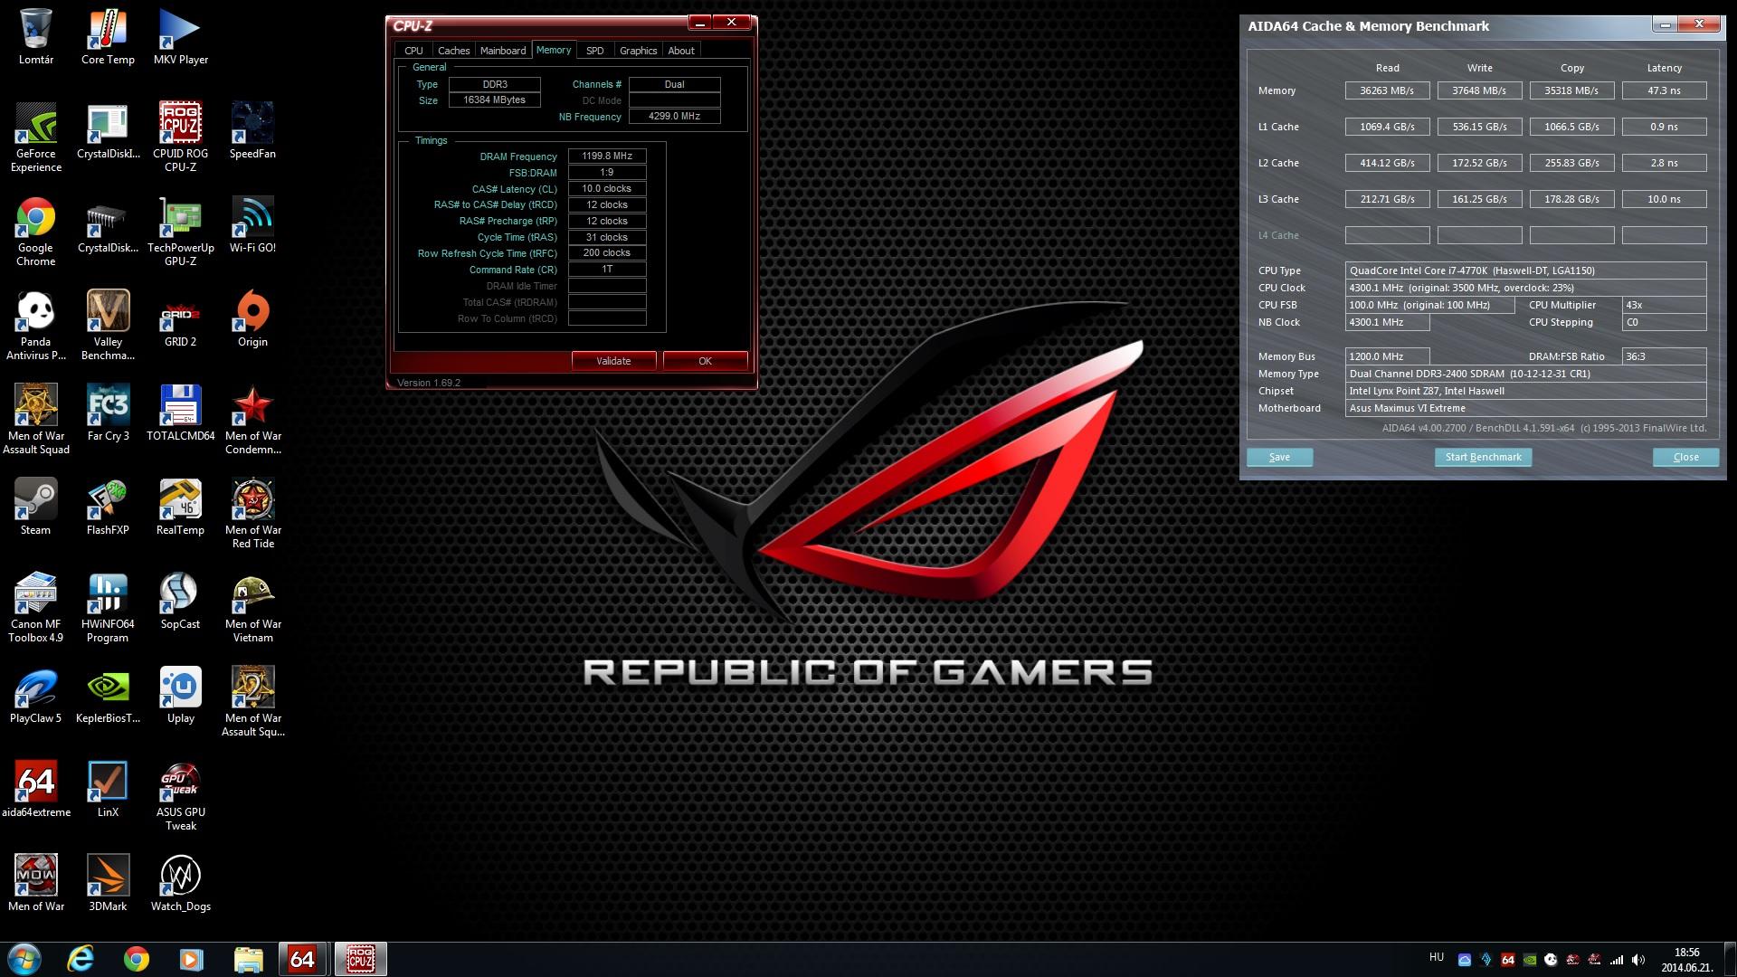The image size is (1737, 977).
Task: Click the AIDA64 taskbar button
Action: (303, 959)
